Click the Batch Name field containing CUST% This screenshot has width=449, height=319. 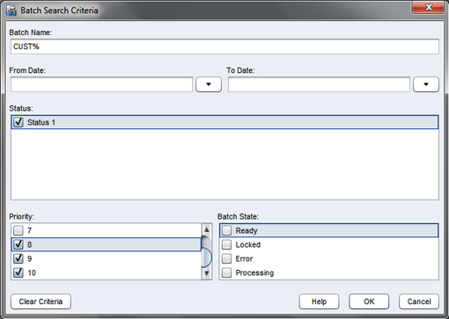tap(224, 47)
